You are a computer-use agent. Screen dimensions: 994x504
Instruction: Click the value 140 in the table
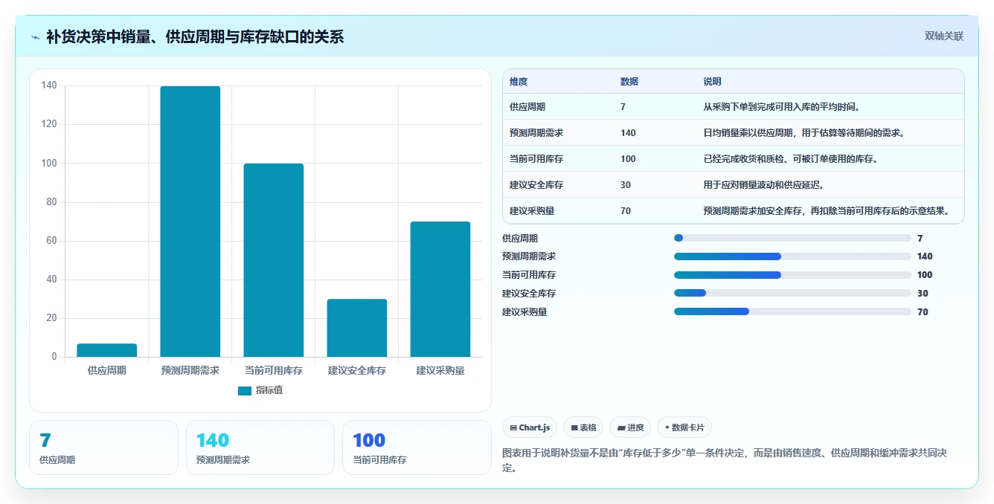[x=628, y=133]
